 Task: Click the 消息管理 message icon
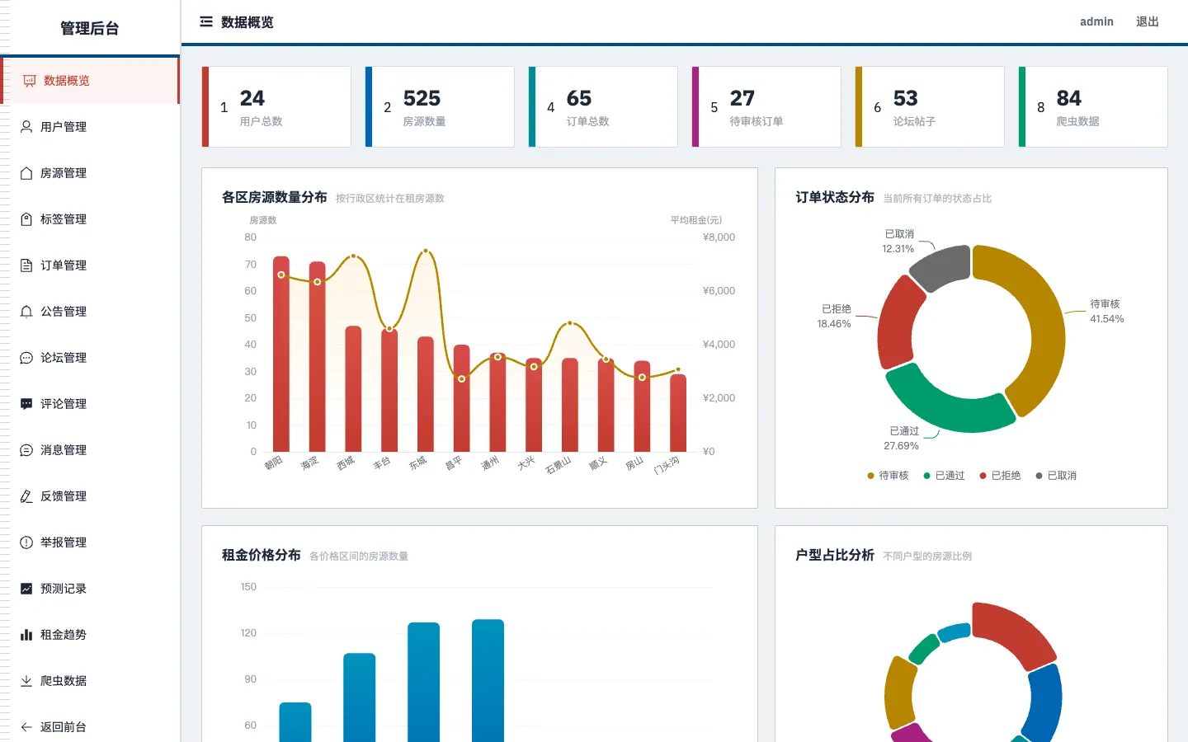click(26, 450)
